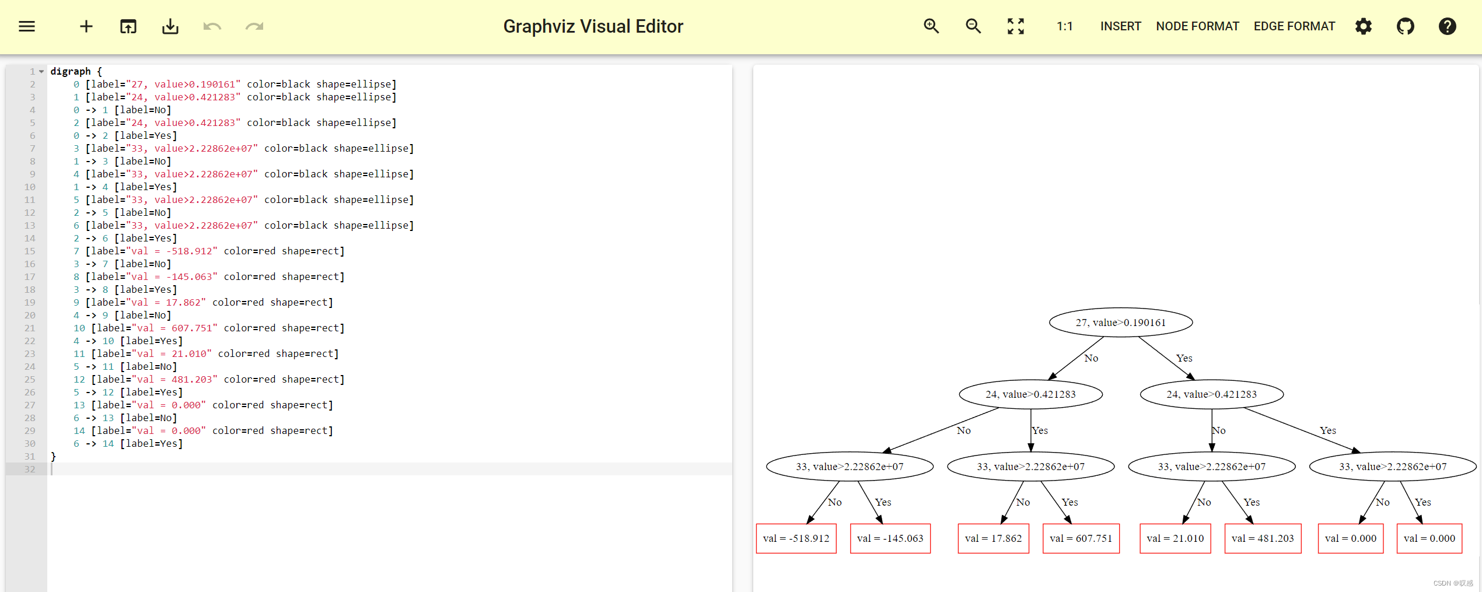Click the save/download graph icon

(170, 26)
